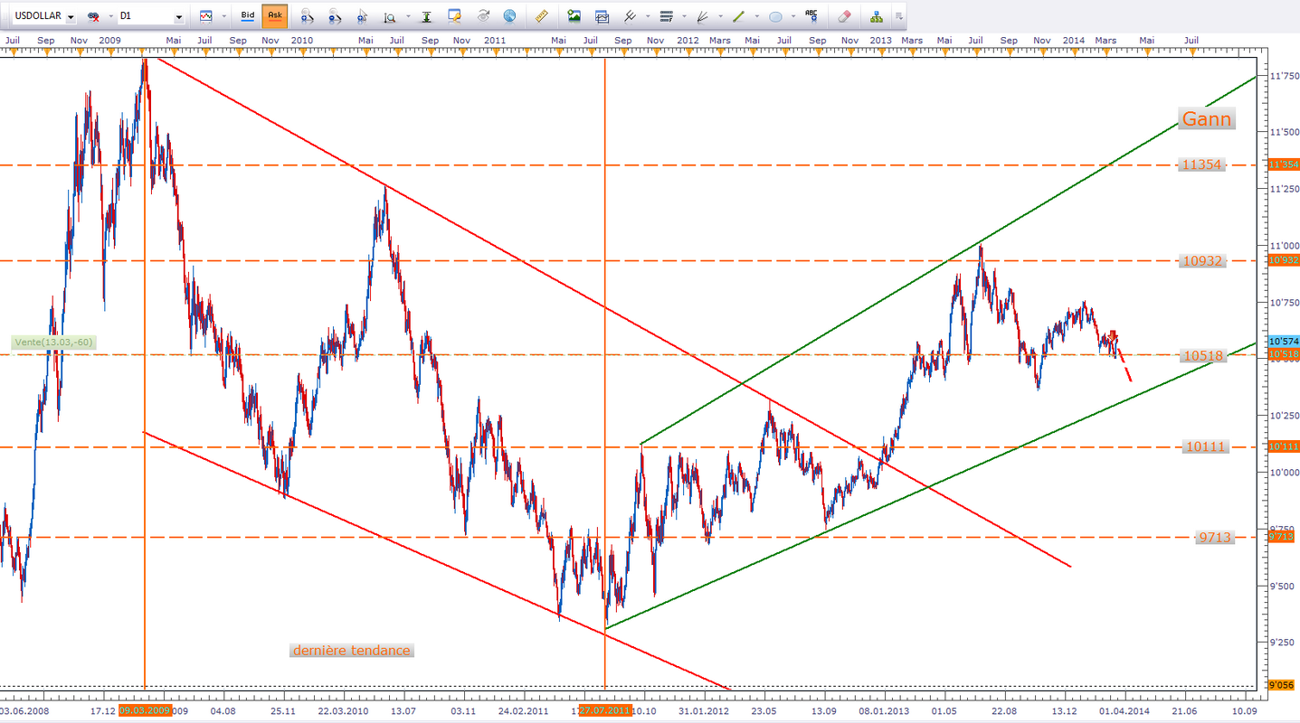
Task: Expand the zoom region dropdown arrow
Action: point(406,16)
